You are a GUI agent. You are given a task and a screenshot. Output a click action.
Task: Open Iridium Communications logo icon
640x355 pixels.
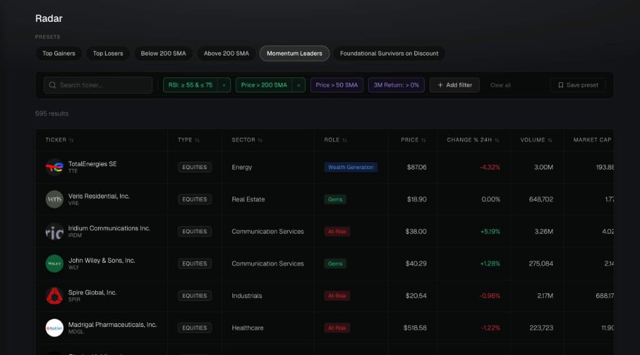[x=54, y=231]
